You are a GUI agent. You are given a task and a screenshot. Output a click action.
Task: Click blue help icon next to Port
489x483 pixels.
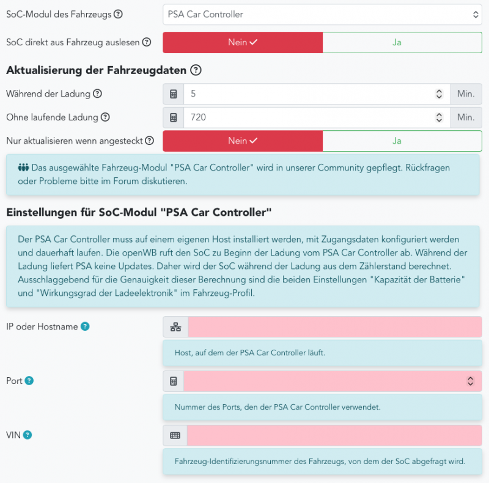coord(29,381)
